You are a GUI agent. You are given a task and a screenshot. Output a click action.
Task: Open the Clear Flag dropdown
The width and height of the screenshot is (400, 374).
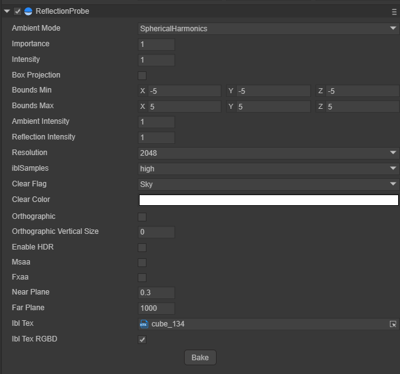click(268, 184)
